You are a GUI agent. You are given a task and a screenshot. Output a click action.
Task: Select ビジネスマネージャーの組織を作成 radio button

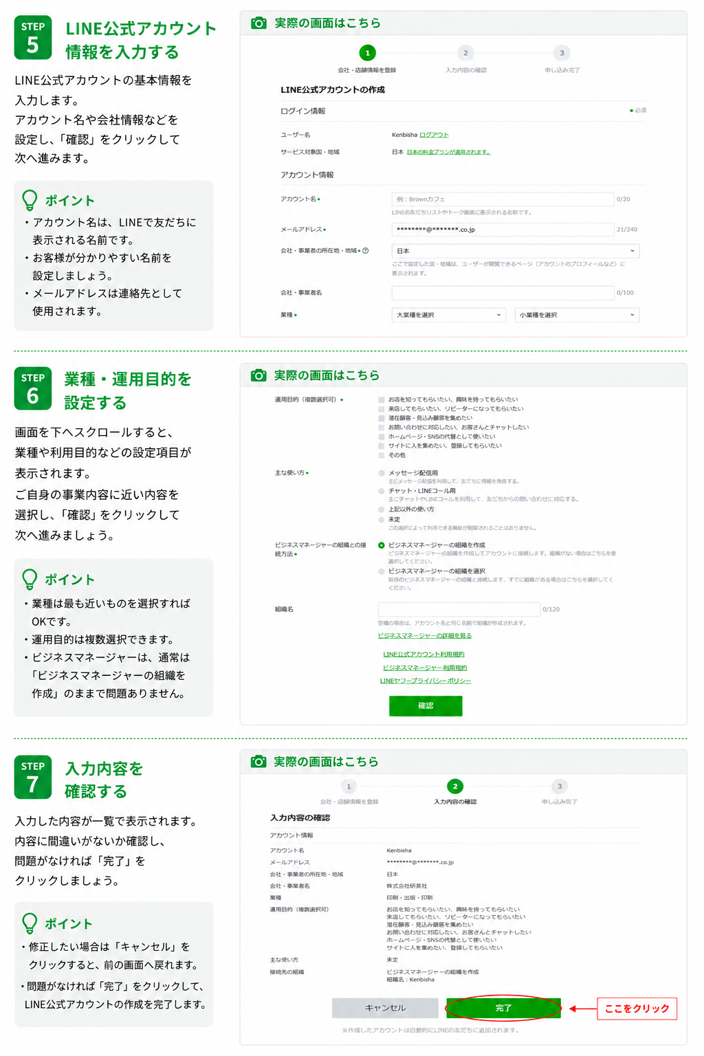coord(382,545)
